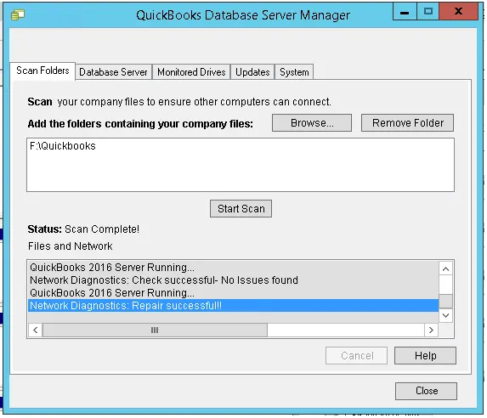Click the Help button
Viewport: 487px width, 418px height.
coord(425,356)
